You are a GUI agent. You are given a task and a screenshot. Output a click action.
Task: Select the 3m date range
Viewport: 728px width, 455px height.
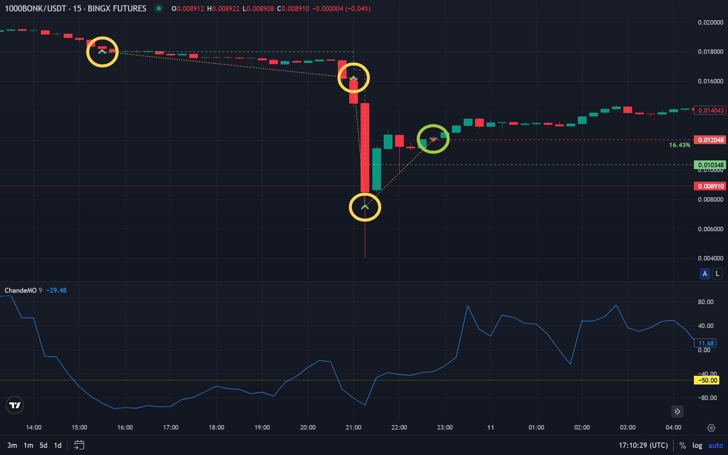click(x=13, y=445)
